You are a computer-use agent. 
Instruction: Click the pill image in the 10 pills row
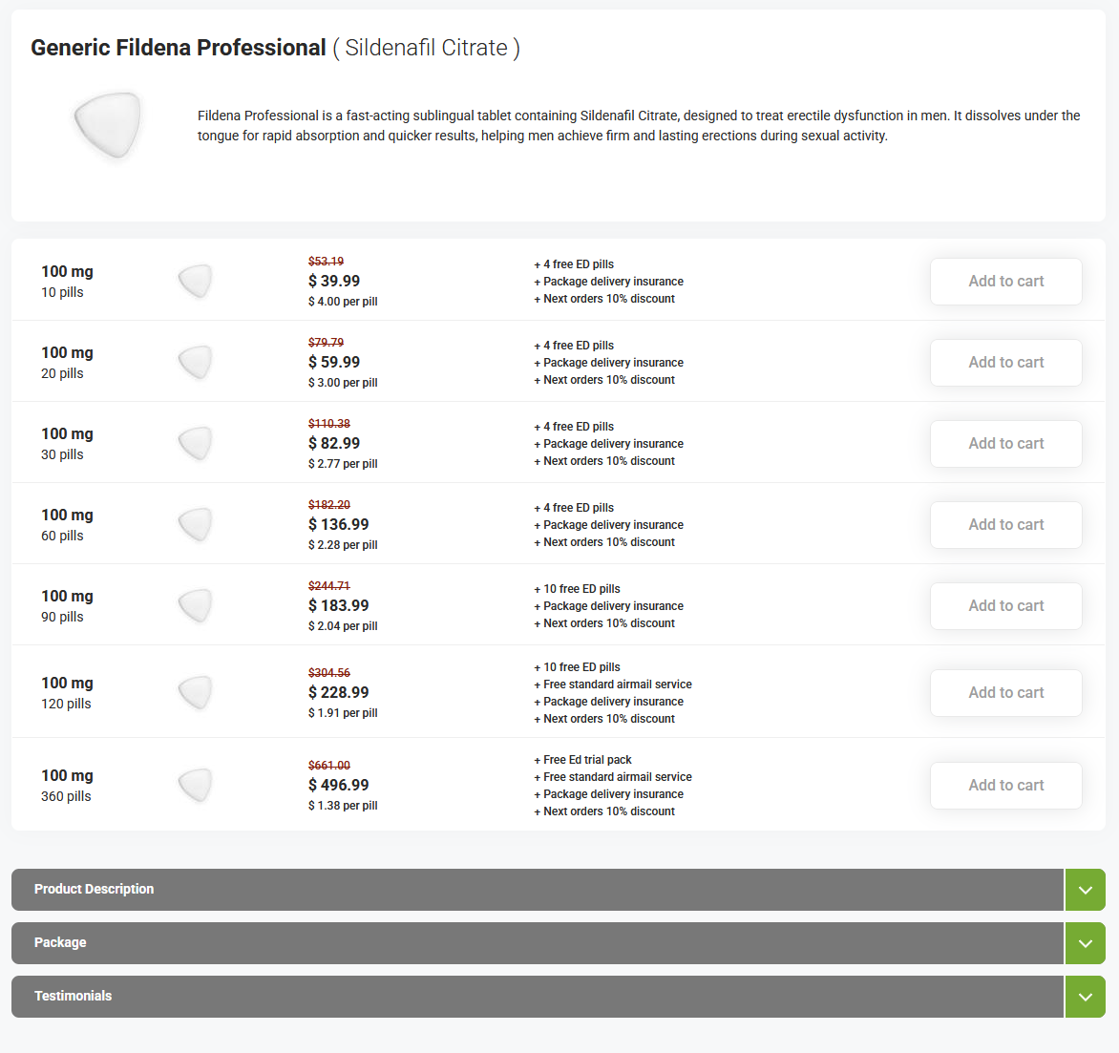pyautogui.click(x=196, y=281)
